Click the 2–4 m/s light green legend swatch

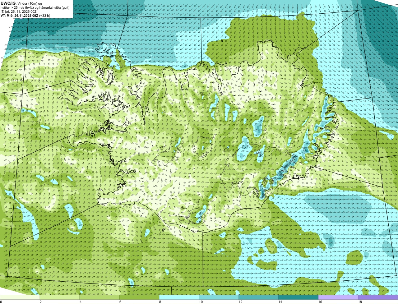click(x=60, y=297)
